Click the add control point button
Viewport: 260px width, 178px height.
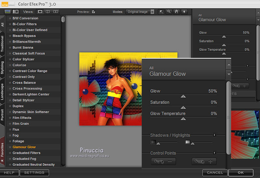click(x=204, y=161)
